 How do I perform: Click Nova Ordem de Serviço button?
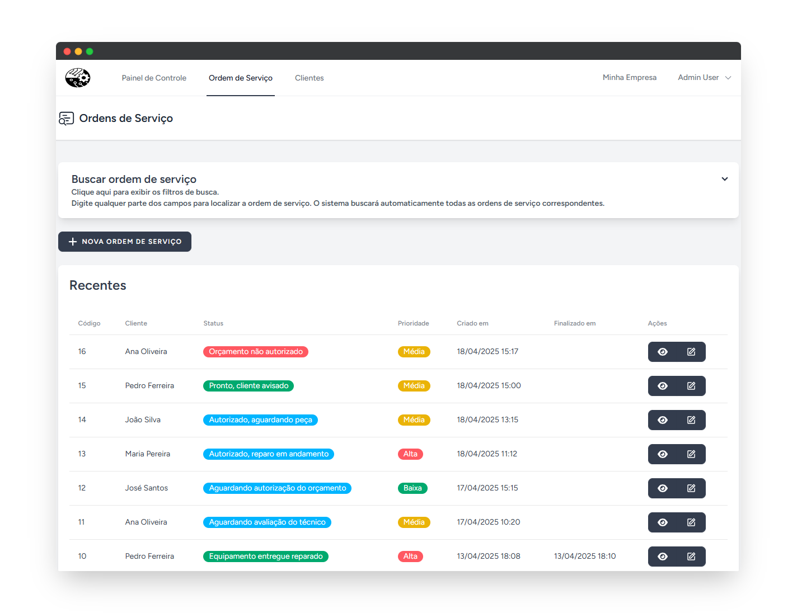tap(125, 242)
